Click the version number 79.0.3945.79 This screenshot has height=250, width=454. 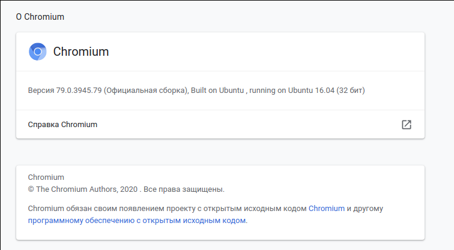(78, 91)
